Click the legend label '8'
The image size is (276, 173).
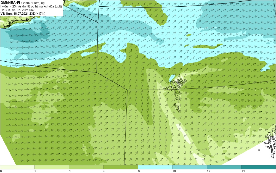coord(139,171)
